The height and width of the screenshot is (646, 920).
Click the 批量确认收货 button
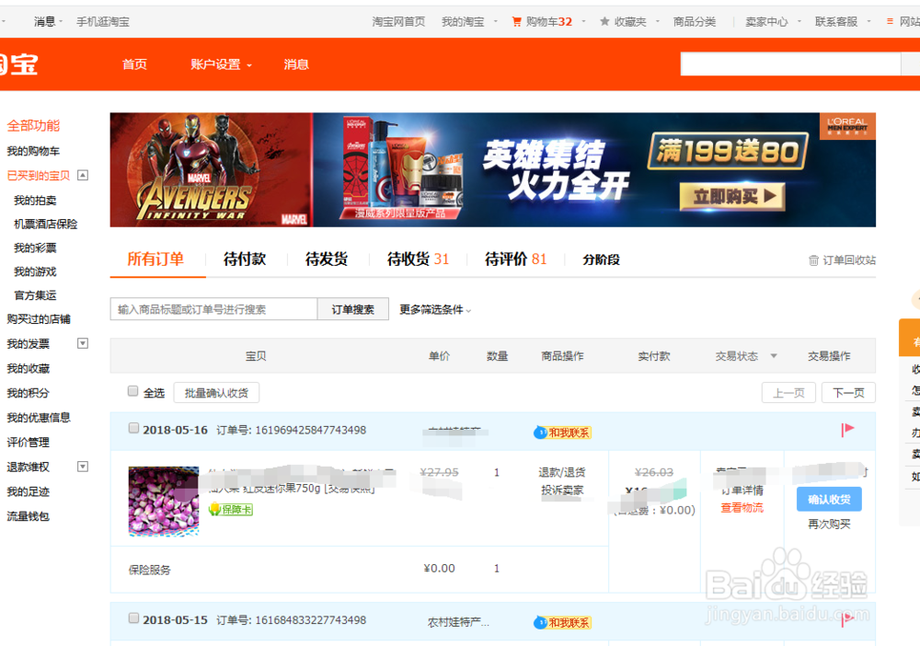(216, 393)
